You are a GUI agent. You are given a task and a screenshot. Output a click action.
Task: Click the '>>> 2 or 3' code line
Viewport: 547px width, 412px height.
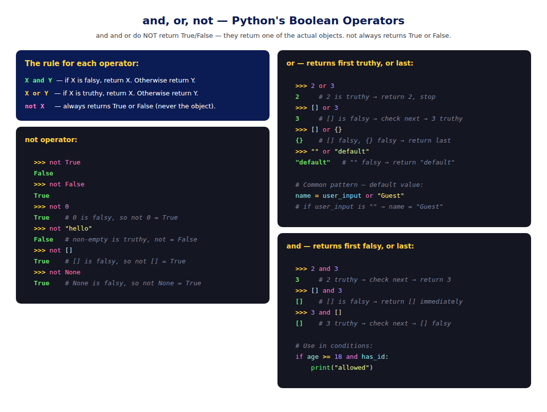click(315, 86)
